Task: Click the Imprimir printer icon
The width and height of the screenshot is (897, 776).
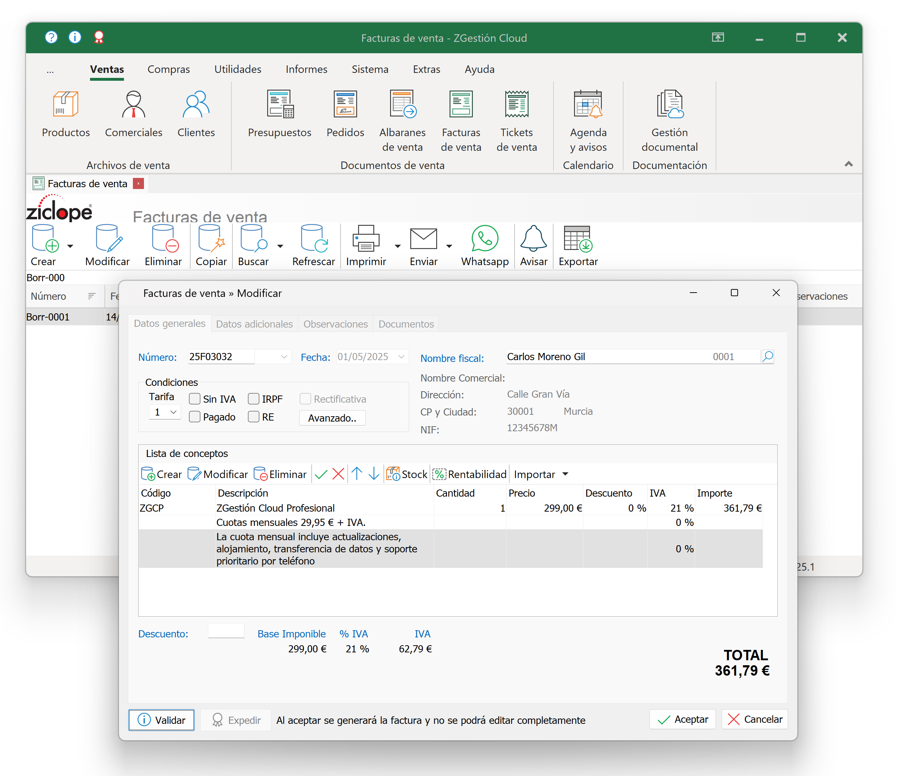Action: 366,245
